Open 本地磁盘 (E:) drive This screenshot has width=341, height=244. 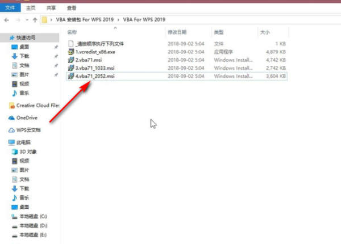33,235
